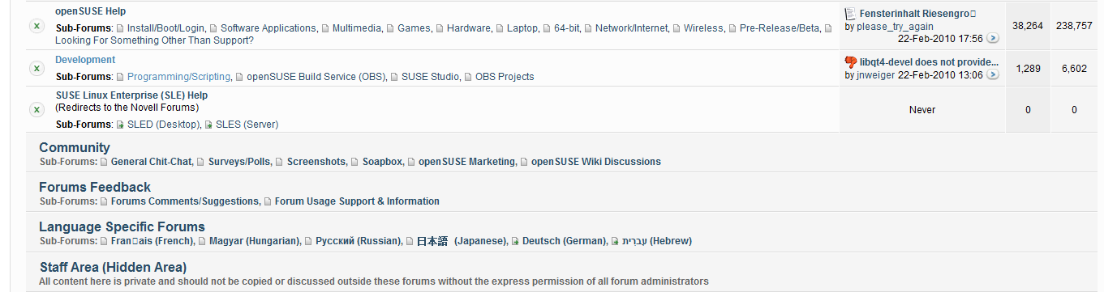Click the document icon beside Fensterinhalt Riesengro
This screenshot has width=1104, height=292.
point(850,14)
